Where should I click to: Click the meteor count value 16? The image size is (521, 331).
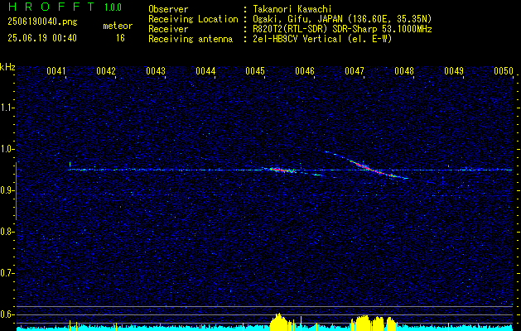(120, 38)
